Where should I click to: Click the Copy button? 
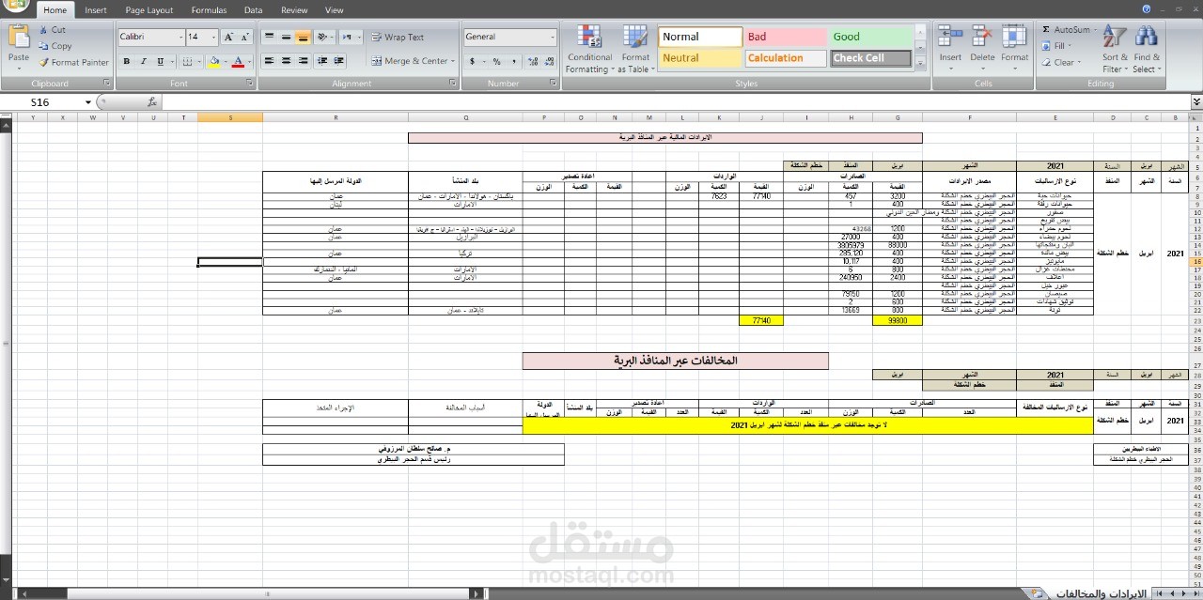click(55, 46)
